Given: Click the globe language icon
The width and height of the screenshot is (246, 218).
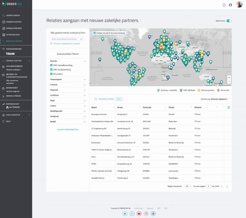Looking at the screenshot, I should click(x=230, y=5).
